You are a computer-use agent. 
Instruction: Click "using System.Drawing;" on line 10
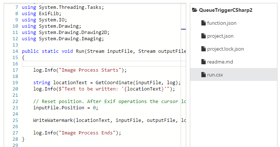51,26
